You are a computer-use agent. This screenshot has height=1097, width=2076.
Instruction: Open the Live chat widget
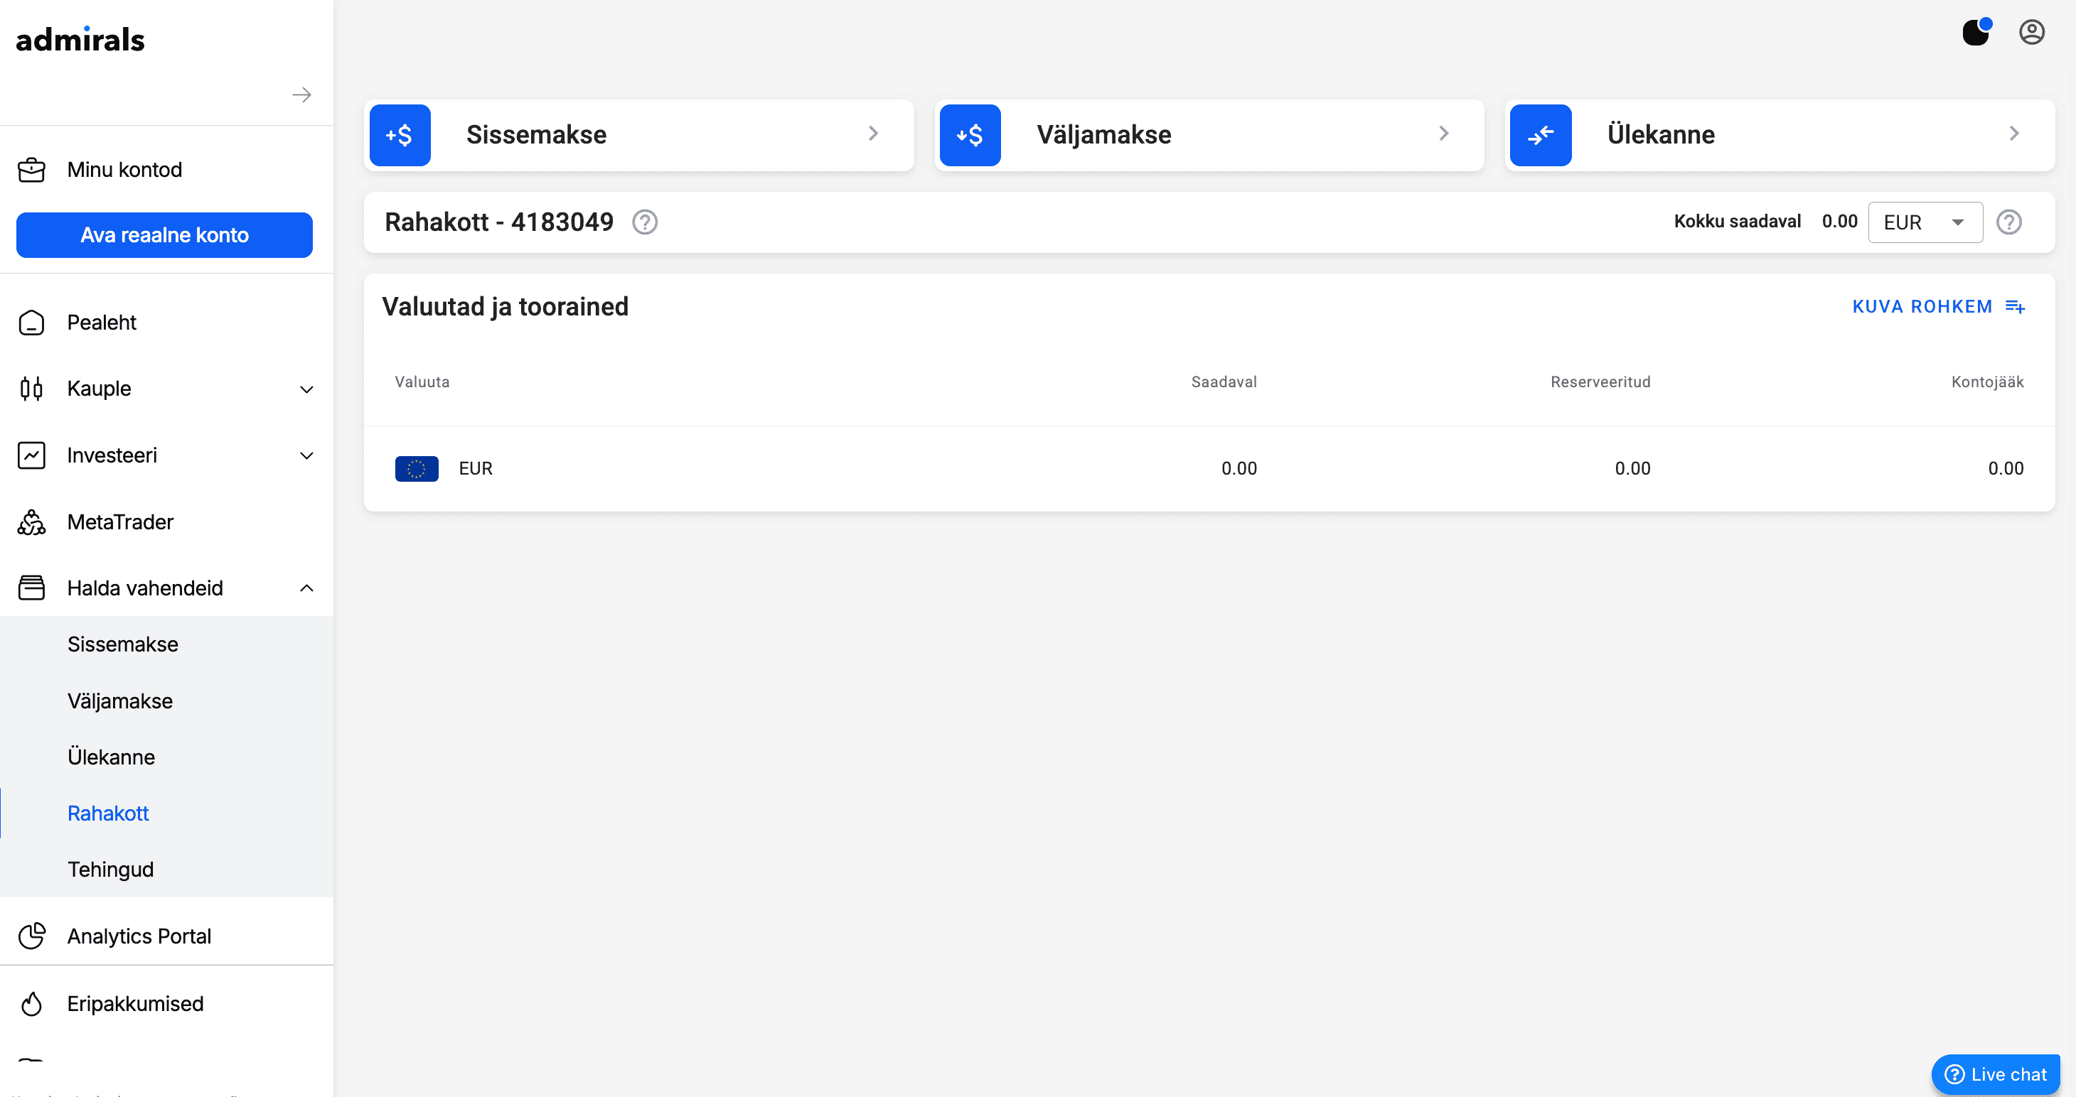pyautogui.click(x=1996, y=1074)
